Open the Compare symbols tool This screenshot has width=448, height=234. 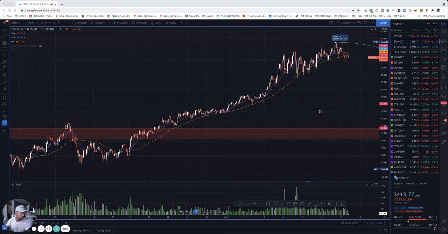point(79,23)
